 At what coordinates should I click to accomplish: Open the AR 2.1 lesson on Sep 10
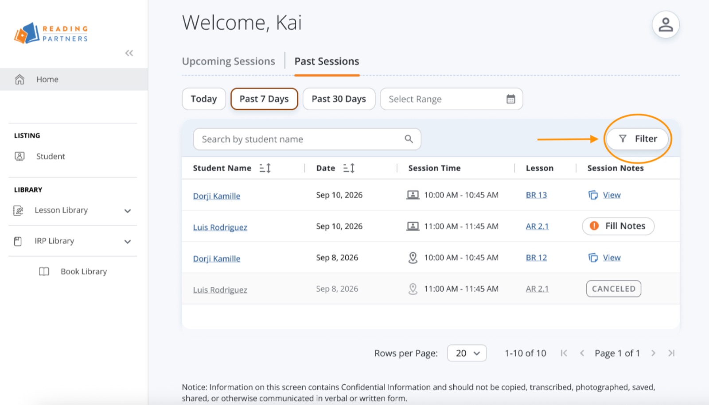(x=537, y=226)
